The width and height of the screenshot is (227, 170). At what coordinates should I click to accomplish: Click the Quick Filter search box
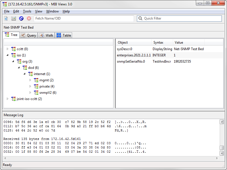tap(179, 18)
